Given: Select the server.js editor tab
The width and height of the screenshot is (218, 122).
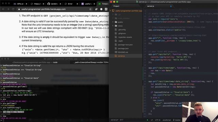Looking at the screenshot, I should (151, 6).
